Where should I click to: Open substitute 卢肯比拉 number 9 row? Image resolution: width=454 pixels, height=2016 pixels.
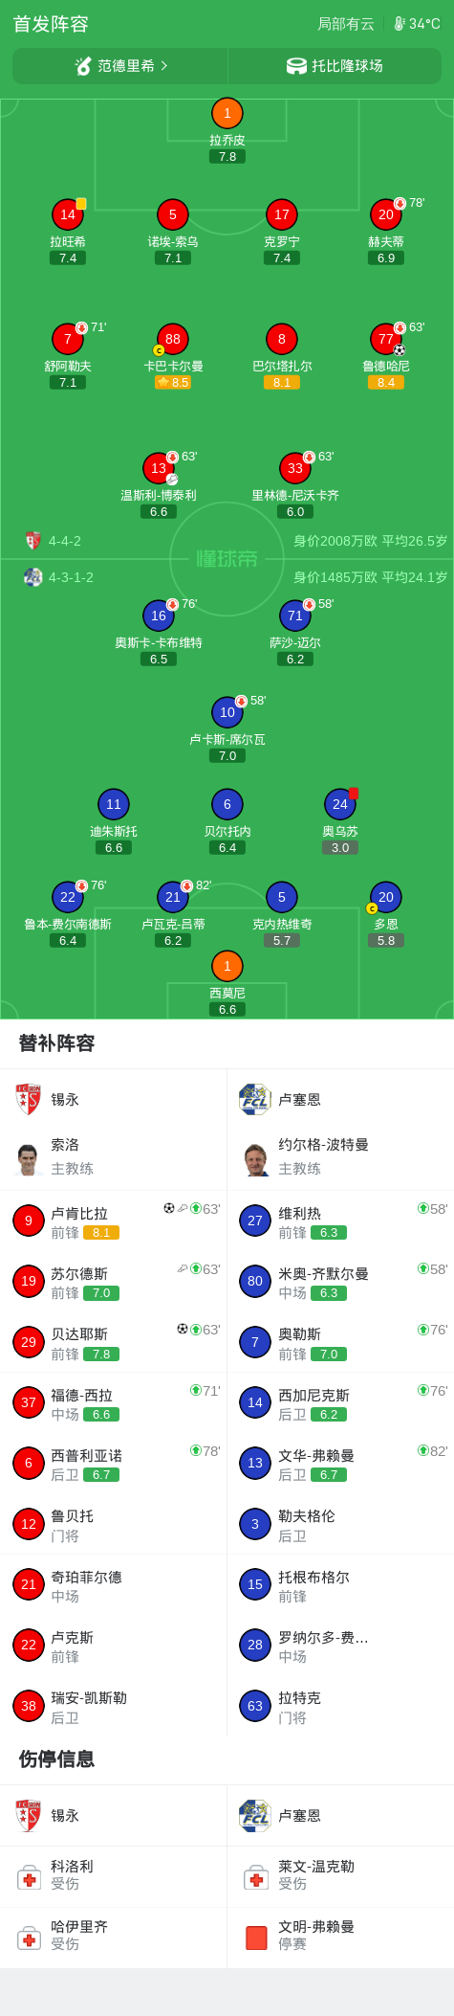pyautogui.click(x=114, y=1221)
